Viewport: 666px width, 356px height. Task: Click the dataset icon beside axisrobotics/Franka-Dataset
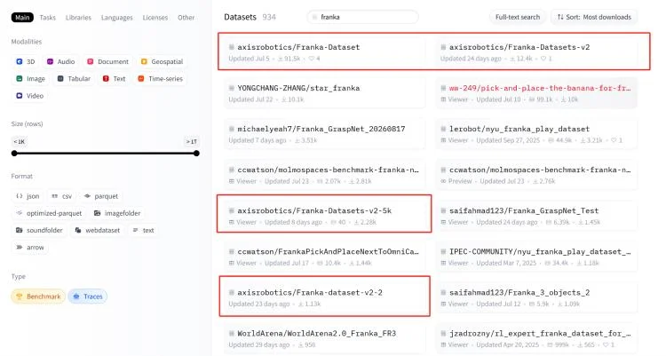pos(232,47)
